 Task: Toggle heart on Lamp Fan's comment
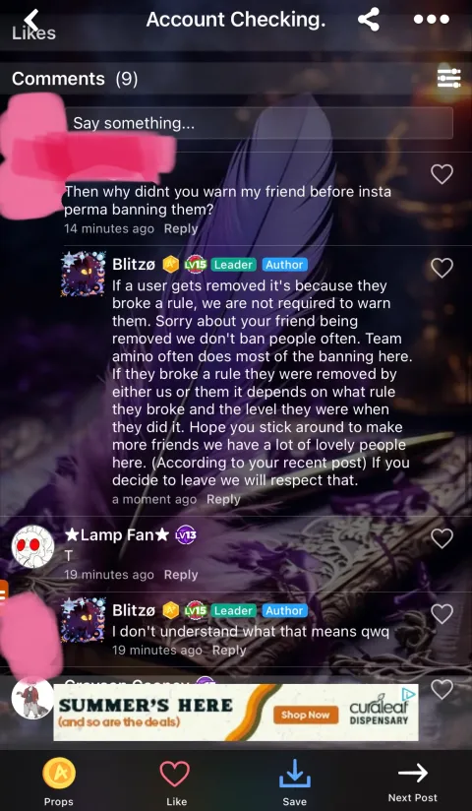442,538
